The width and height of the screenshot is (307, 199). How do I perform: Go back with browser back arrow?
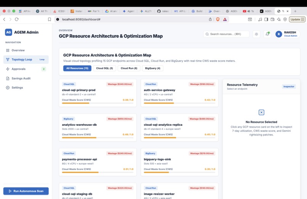click(x=4, y=19)
